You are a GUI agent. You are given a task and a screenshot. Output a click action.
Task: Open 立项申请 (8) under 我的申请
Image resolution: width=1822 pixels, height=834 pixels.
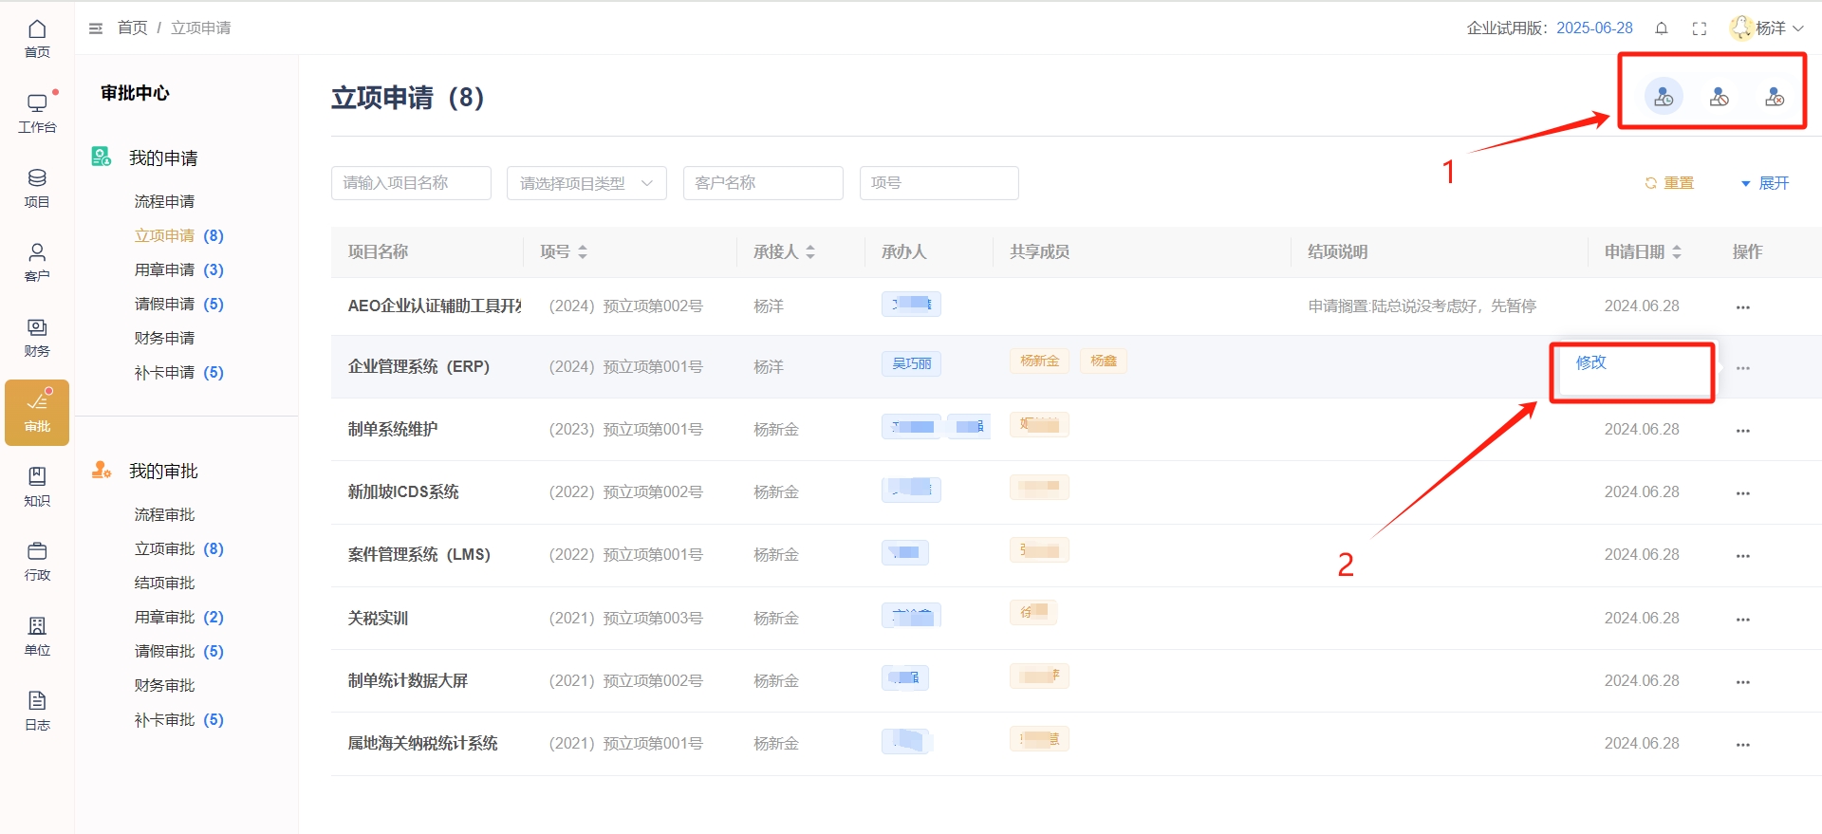179,235
